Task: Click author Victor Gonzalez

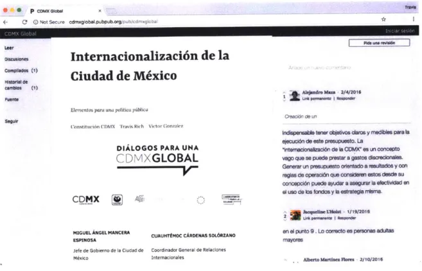Action: point(166,126)
